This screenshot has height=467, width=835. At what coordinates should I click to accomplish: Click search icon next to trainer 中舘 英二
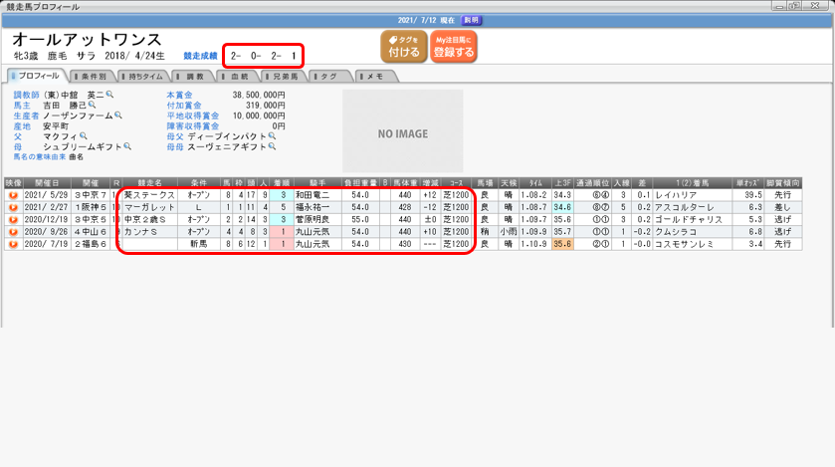click(x=110, y=95)
